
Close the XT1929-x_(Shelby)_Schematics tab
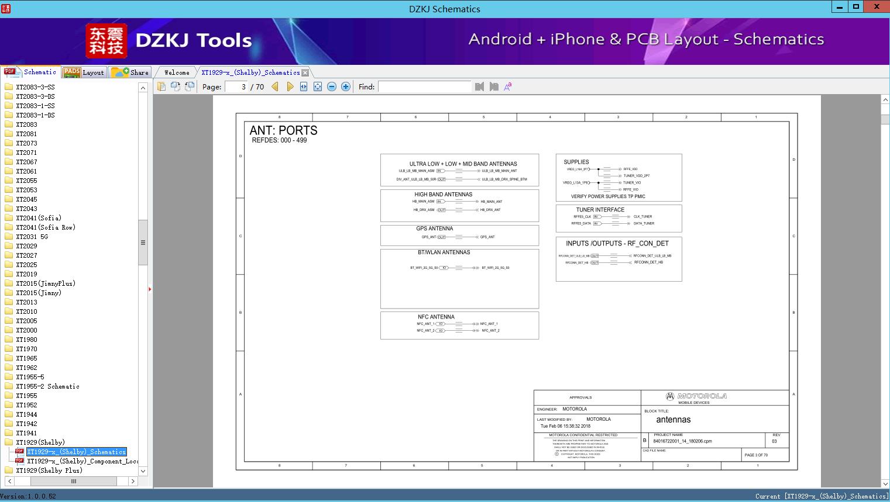point(305,73)
